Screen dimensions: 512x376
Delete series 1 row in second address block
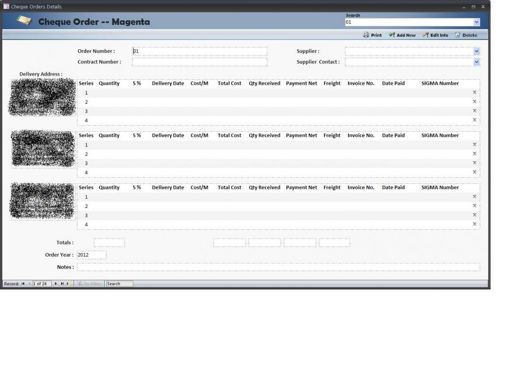click(475, 144)
